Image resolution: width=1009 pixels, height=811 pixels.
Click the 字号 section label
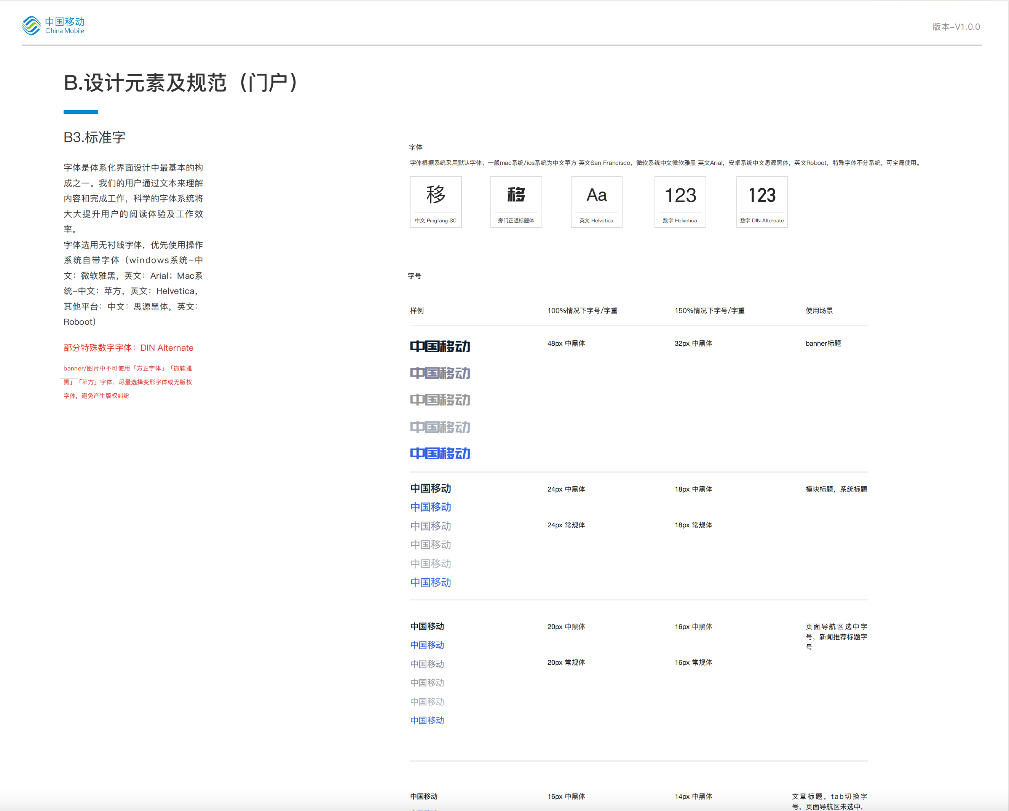click(414, 276)
